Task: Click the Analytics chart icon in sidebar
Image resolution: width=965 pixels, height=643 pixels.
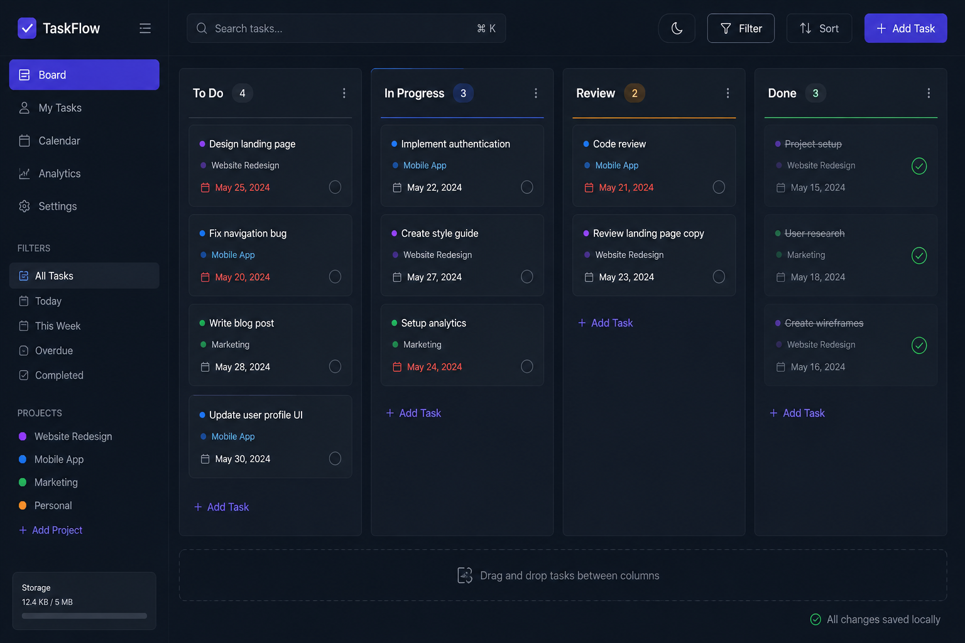Action: pyautogui.click(x=25, y=173)
